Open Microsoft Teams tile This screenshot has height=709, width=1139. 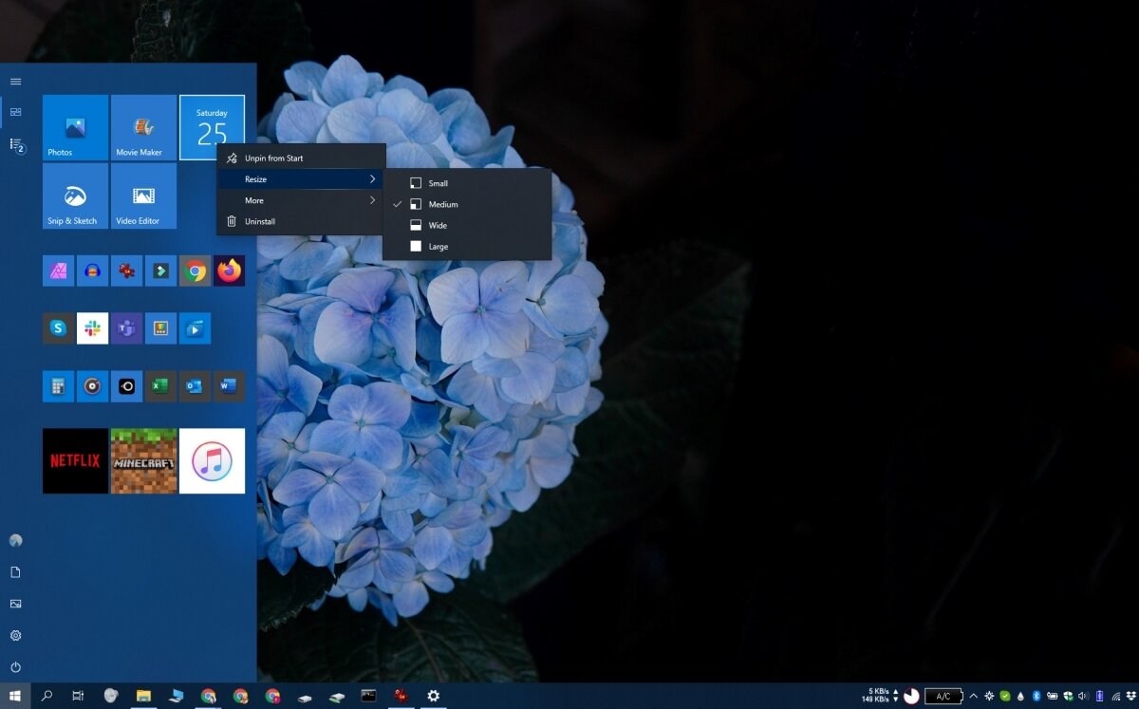click(126, 327)
